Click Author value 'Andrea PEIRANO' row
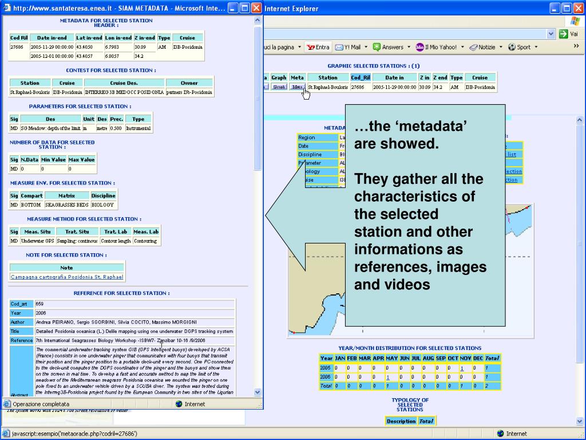This screenshot has width=586, height=440. click(x=134, y=322)
